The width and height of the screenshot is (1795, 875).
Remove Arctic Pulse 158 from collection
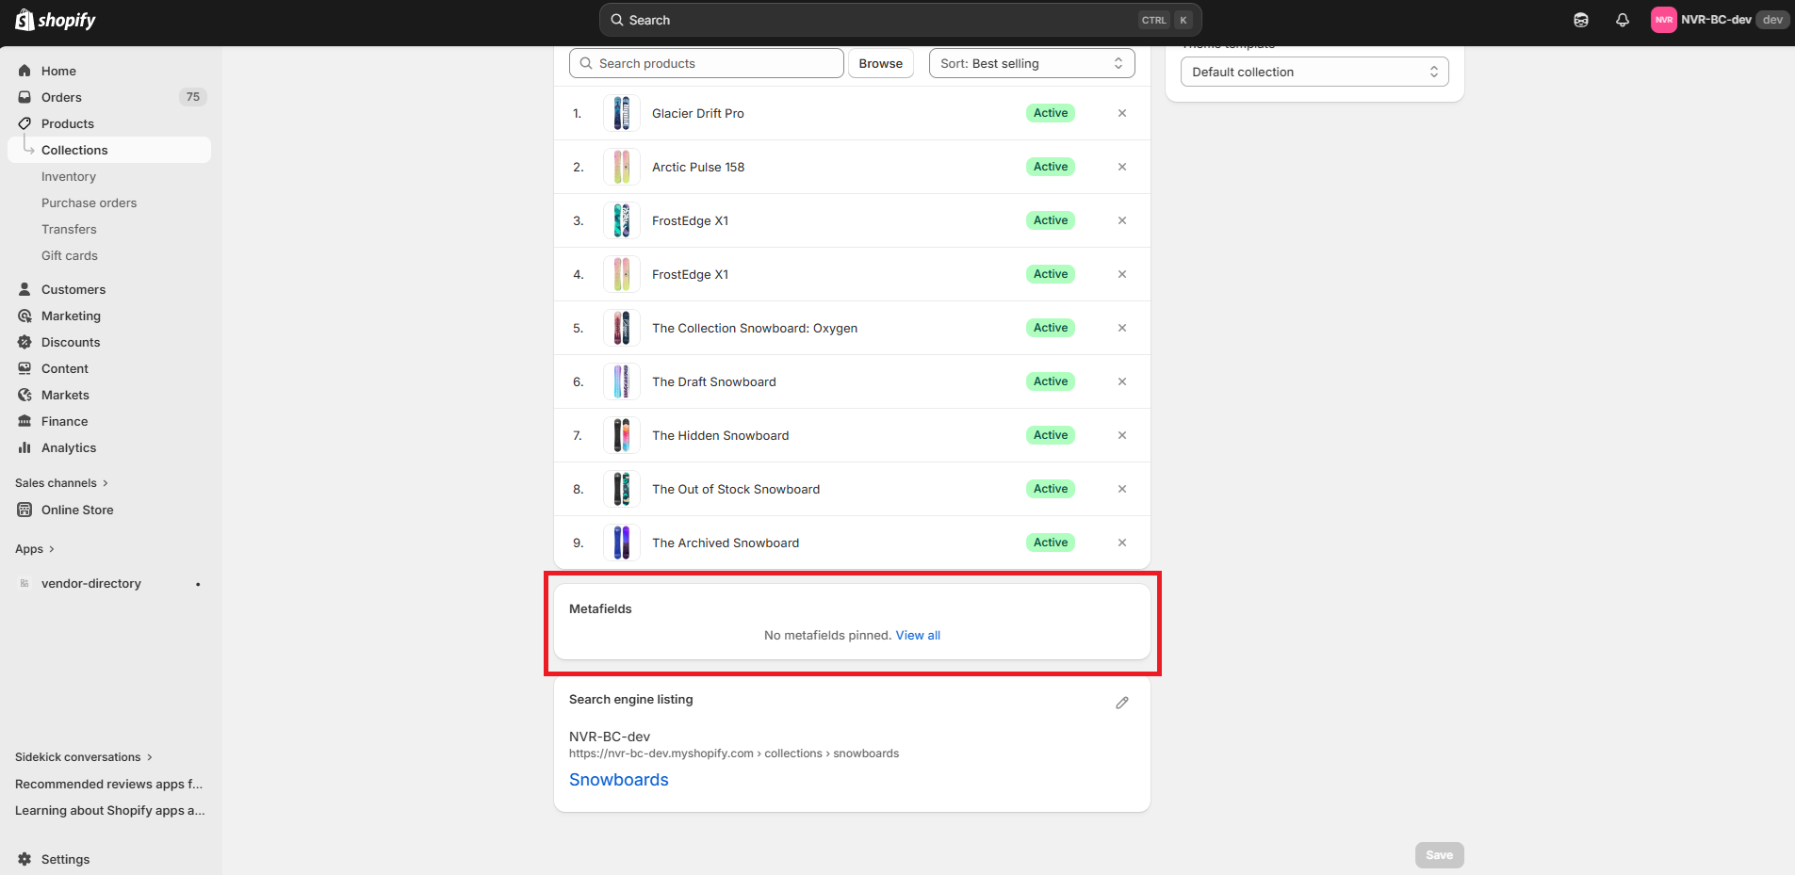[x=1122, y=167]
